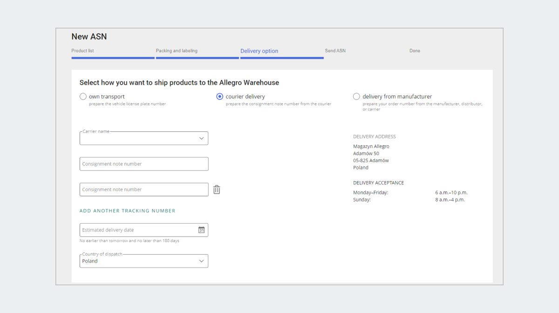This screenshot has width=559, height=313.
Task: Click Add another tracking number link
Action: 127,211
